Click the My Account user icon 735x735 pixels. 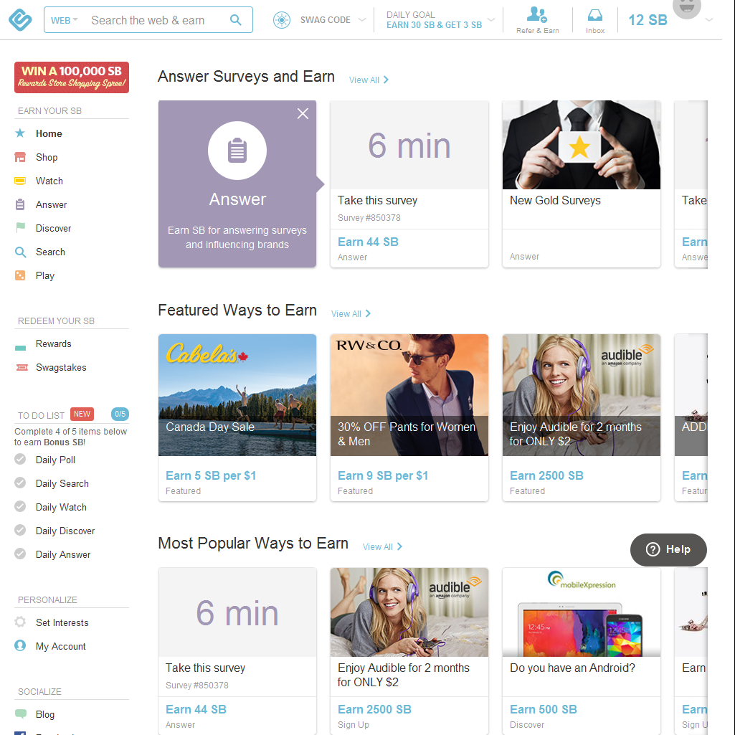point(20,645)
